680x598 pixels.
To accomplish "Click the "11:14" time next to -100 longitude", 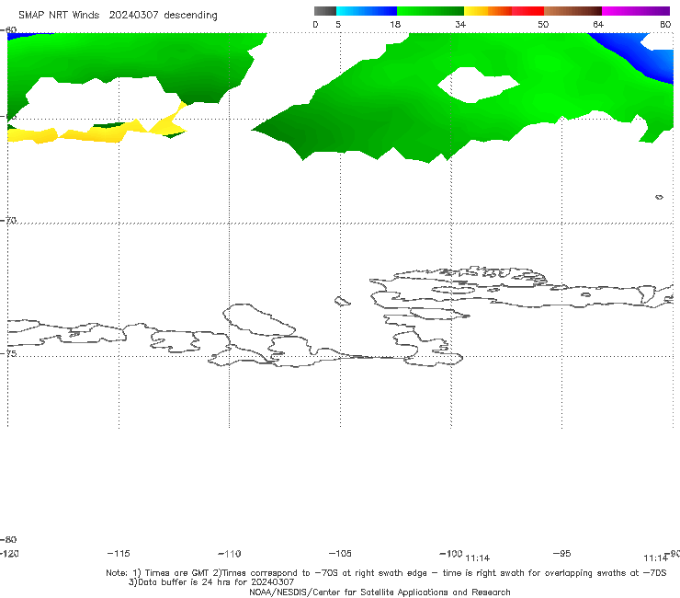I will (x=477, y=558).
